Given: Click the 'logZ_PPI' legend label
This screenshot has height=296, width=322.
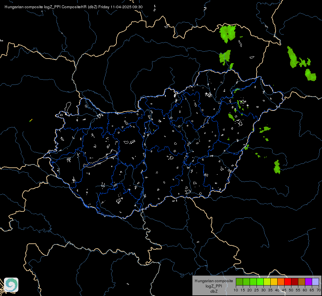Looking at the screenshot, I should (214, 286).
